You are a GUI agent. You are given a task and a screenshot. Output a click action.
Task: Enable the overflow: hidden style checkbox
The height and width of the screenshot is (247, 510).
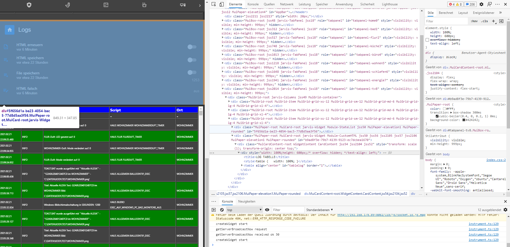pos(427,40)
